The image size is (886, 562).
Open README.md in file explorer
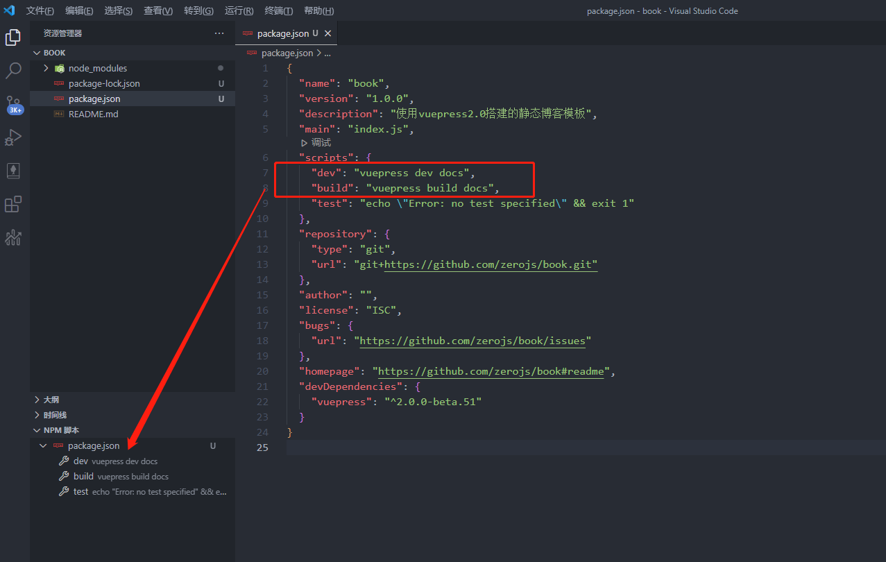tap(133, 114)
